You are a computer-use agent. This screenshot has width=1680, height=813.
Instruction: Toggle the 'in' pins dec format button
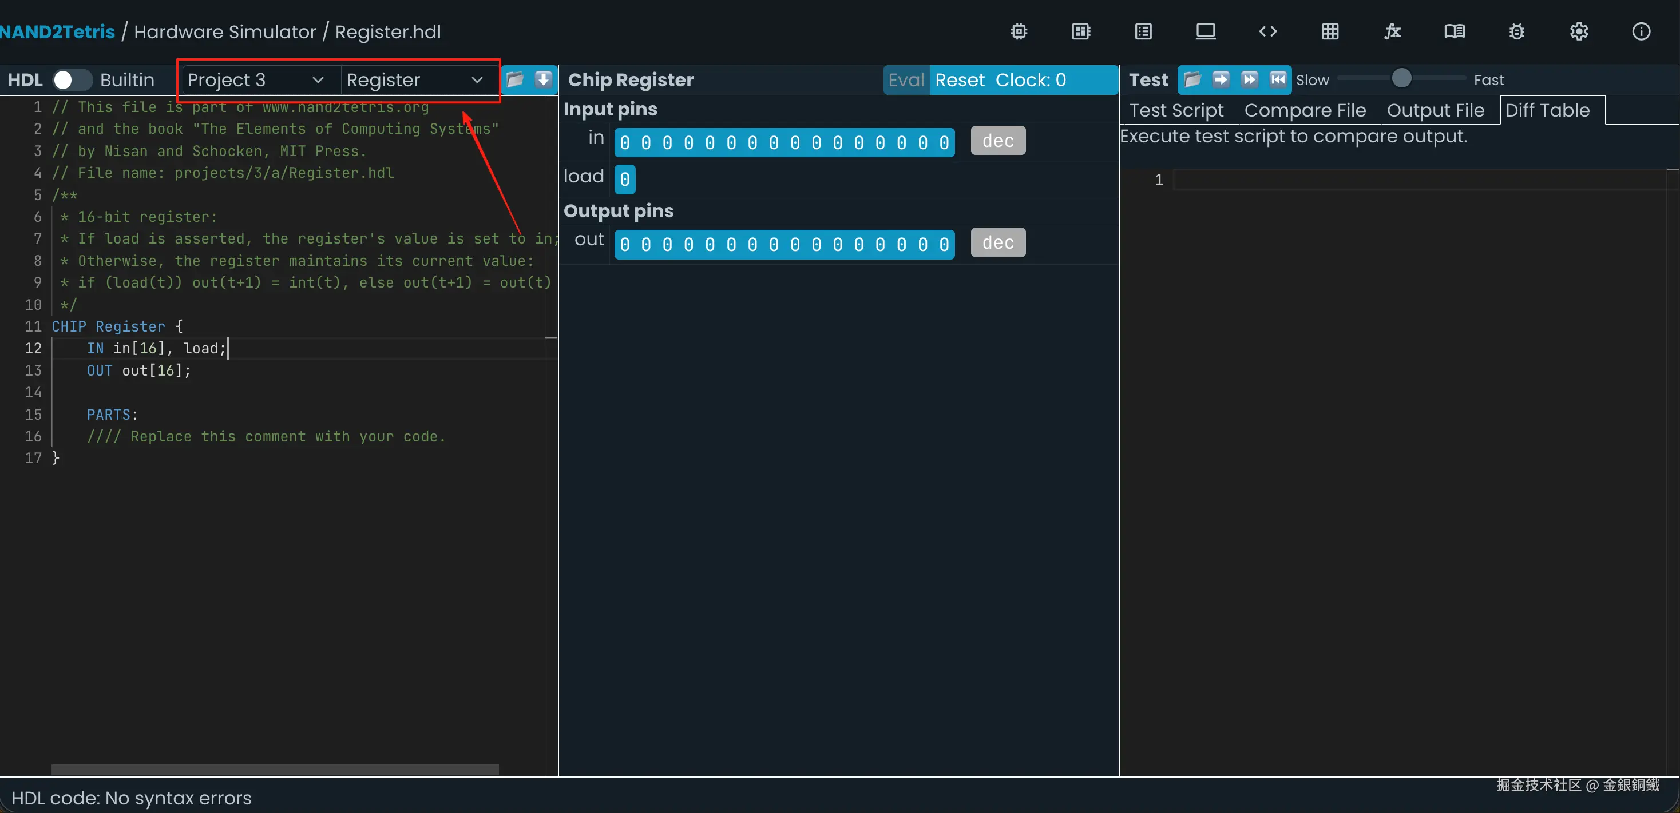[997, 141]
